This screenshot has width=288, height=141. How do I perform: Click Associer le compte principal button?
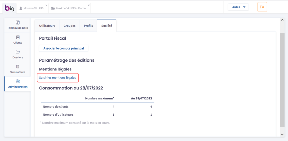(x=64, y=48)
